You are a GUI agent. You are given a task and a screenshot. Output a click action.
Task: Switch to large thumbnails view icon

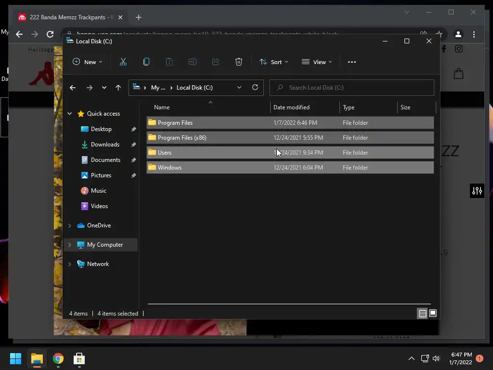[x=433, y=313]
